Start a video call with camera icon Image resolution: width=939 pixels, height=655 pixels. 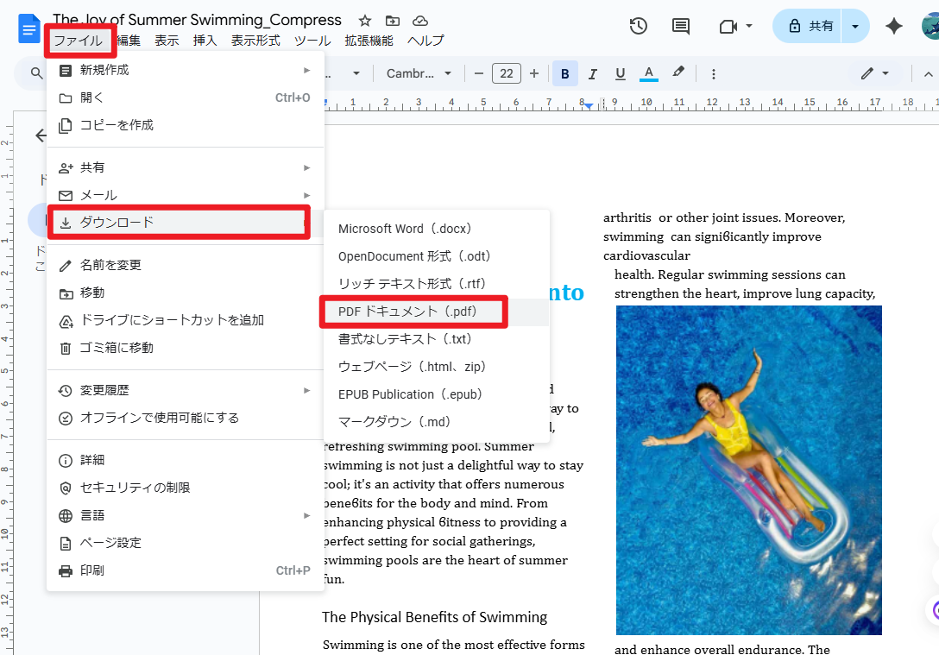point(728,27)
